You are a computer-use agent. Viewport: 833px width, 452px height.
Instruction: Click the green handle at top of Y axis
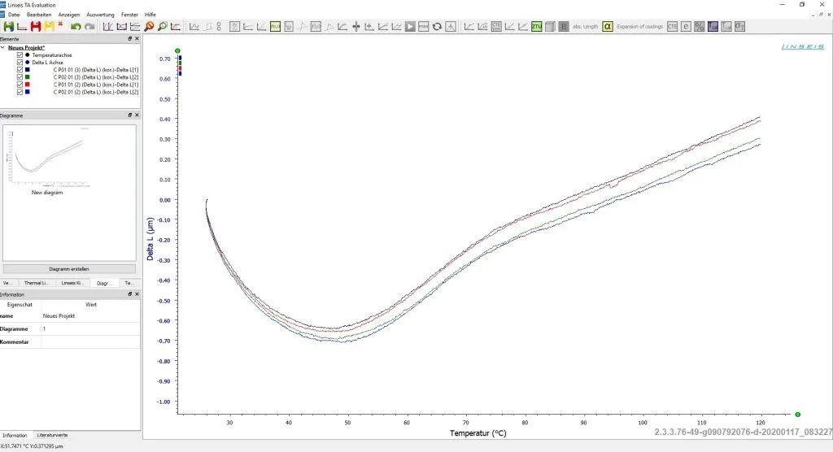pyautogui.click(x=177, y=51)
